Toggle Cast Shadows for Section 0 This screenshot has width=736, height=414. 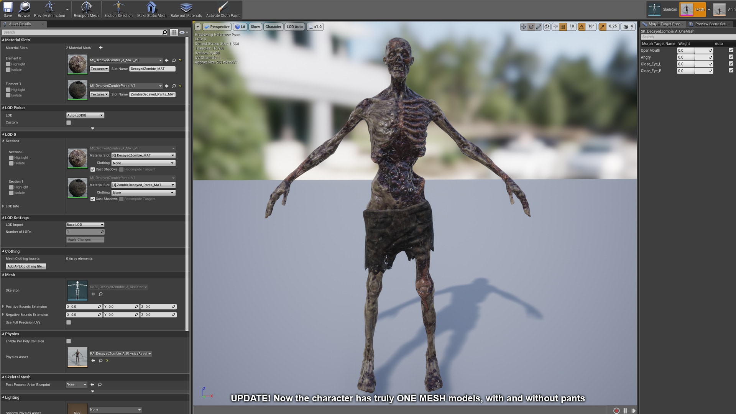tap(92, 169)
